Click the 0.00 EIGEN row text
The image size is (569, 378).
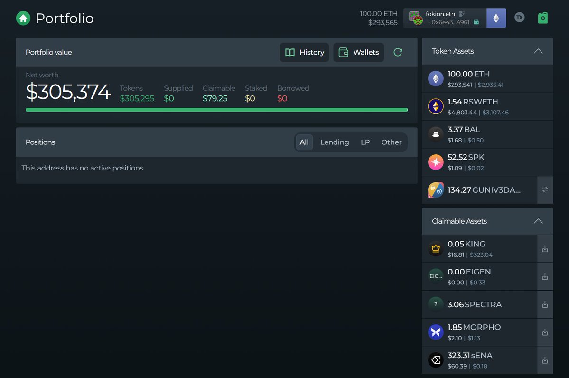(469, 272)
